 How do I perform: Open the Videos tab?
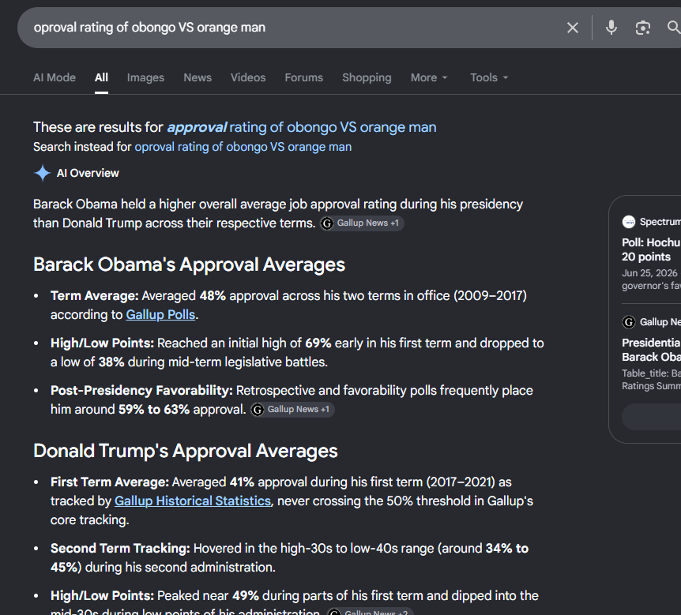pos(248,77)
